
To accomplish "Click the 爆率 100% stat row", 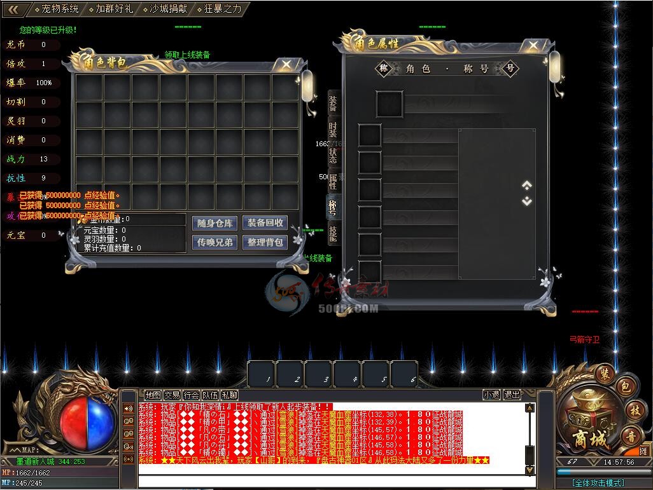I will coord(32,83).
